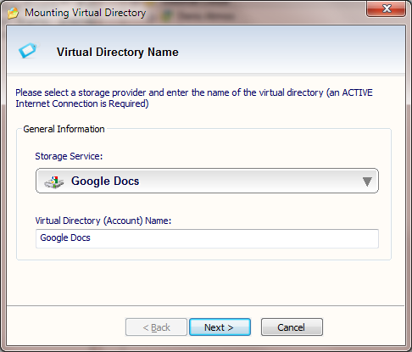Viewport: 412px width, 352px height.
Task: Click the Virtual Directory Name heading
Action: pos(118,52)
